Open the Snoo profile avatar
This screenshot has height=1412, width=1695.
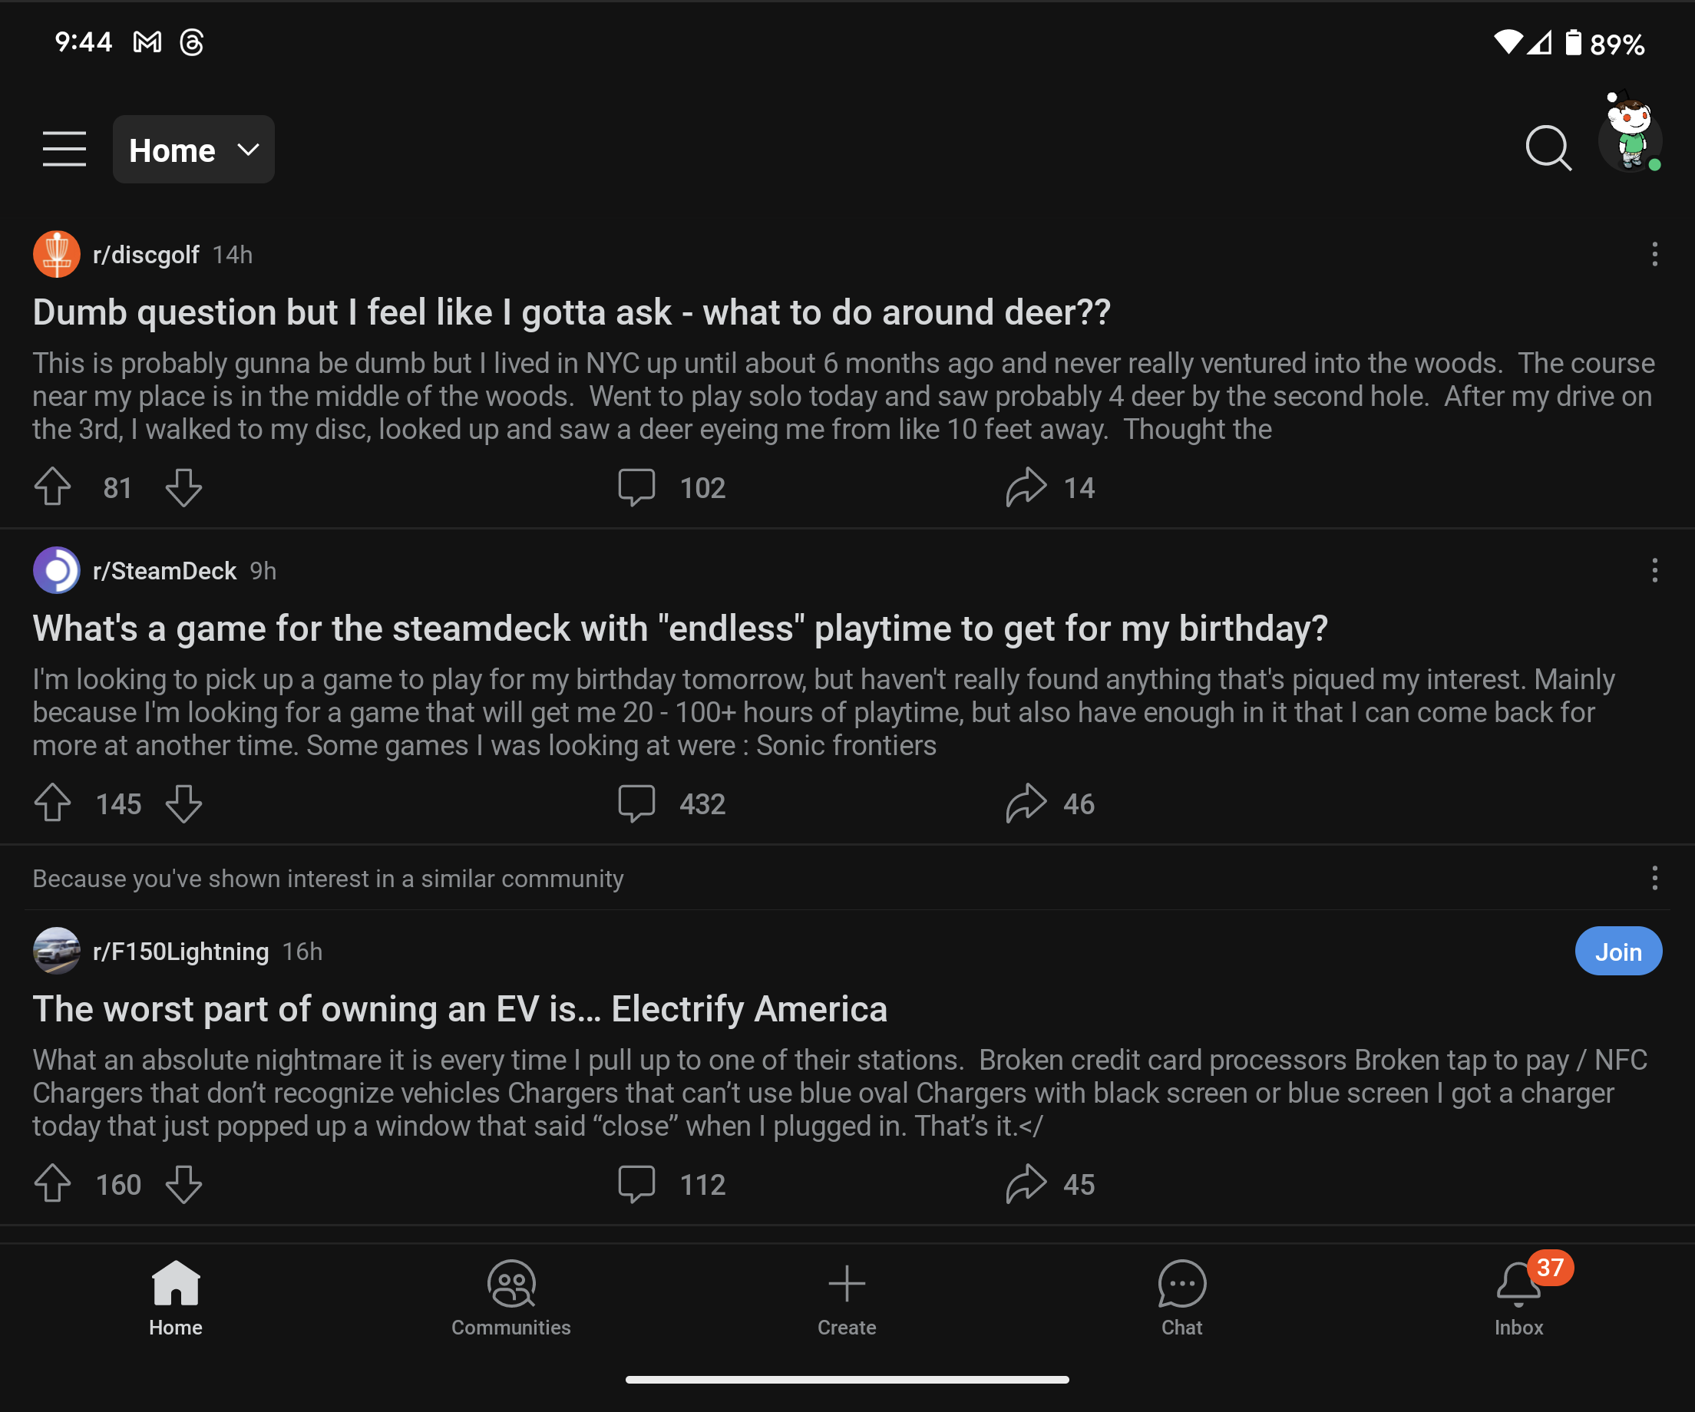pyautogui.click(x=1630, y=137)
